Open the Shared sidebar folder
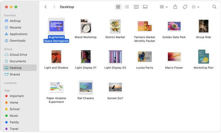Image resolution: width=221 pixels, height=133 pixels. [20, 74]
